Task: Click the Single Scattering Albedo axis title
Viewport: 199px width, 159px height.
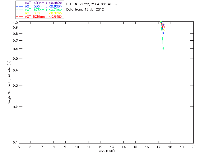Action: [x=9, y=82]
